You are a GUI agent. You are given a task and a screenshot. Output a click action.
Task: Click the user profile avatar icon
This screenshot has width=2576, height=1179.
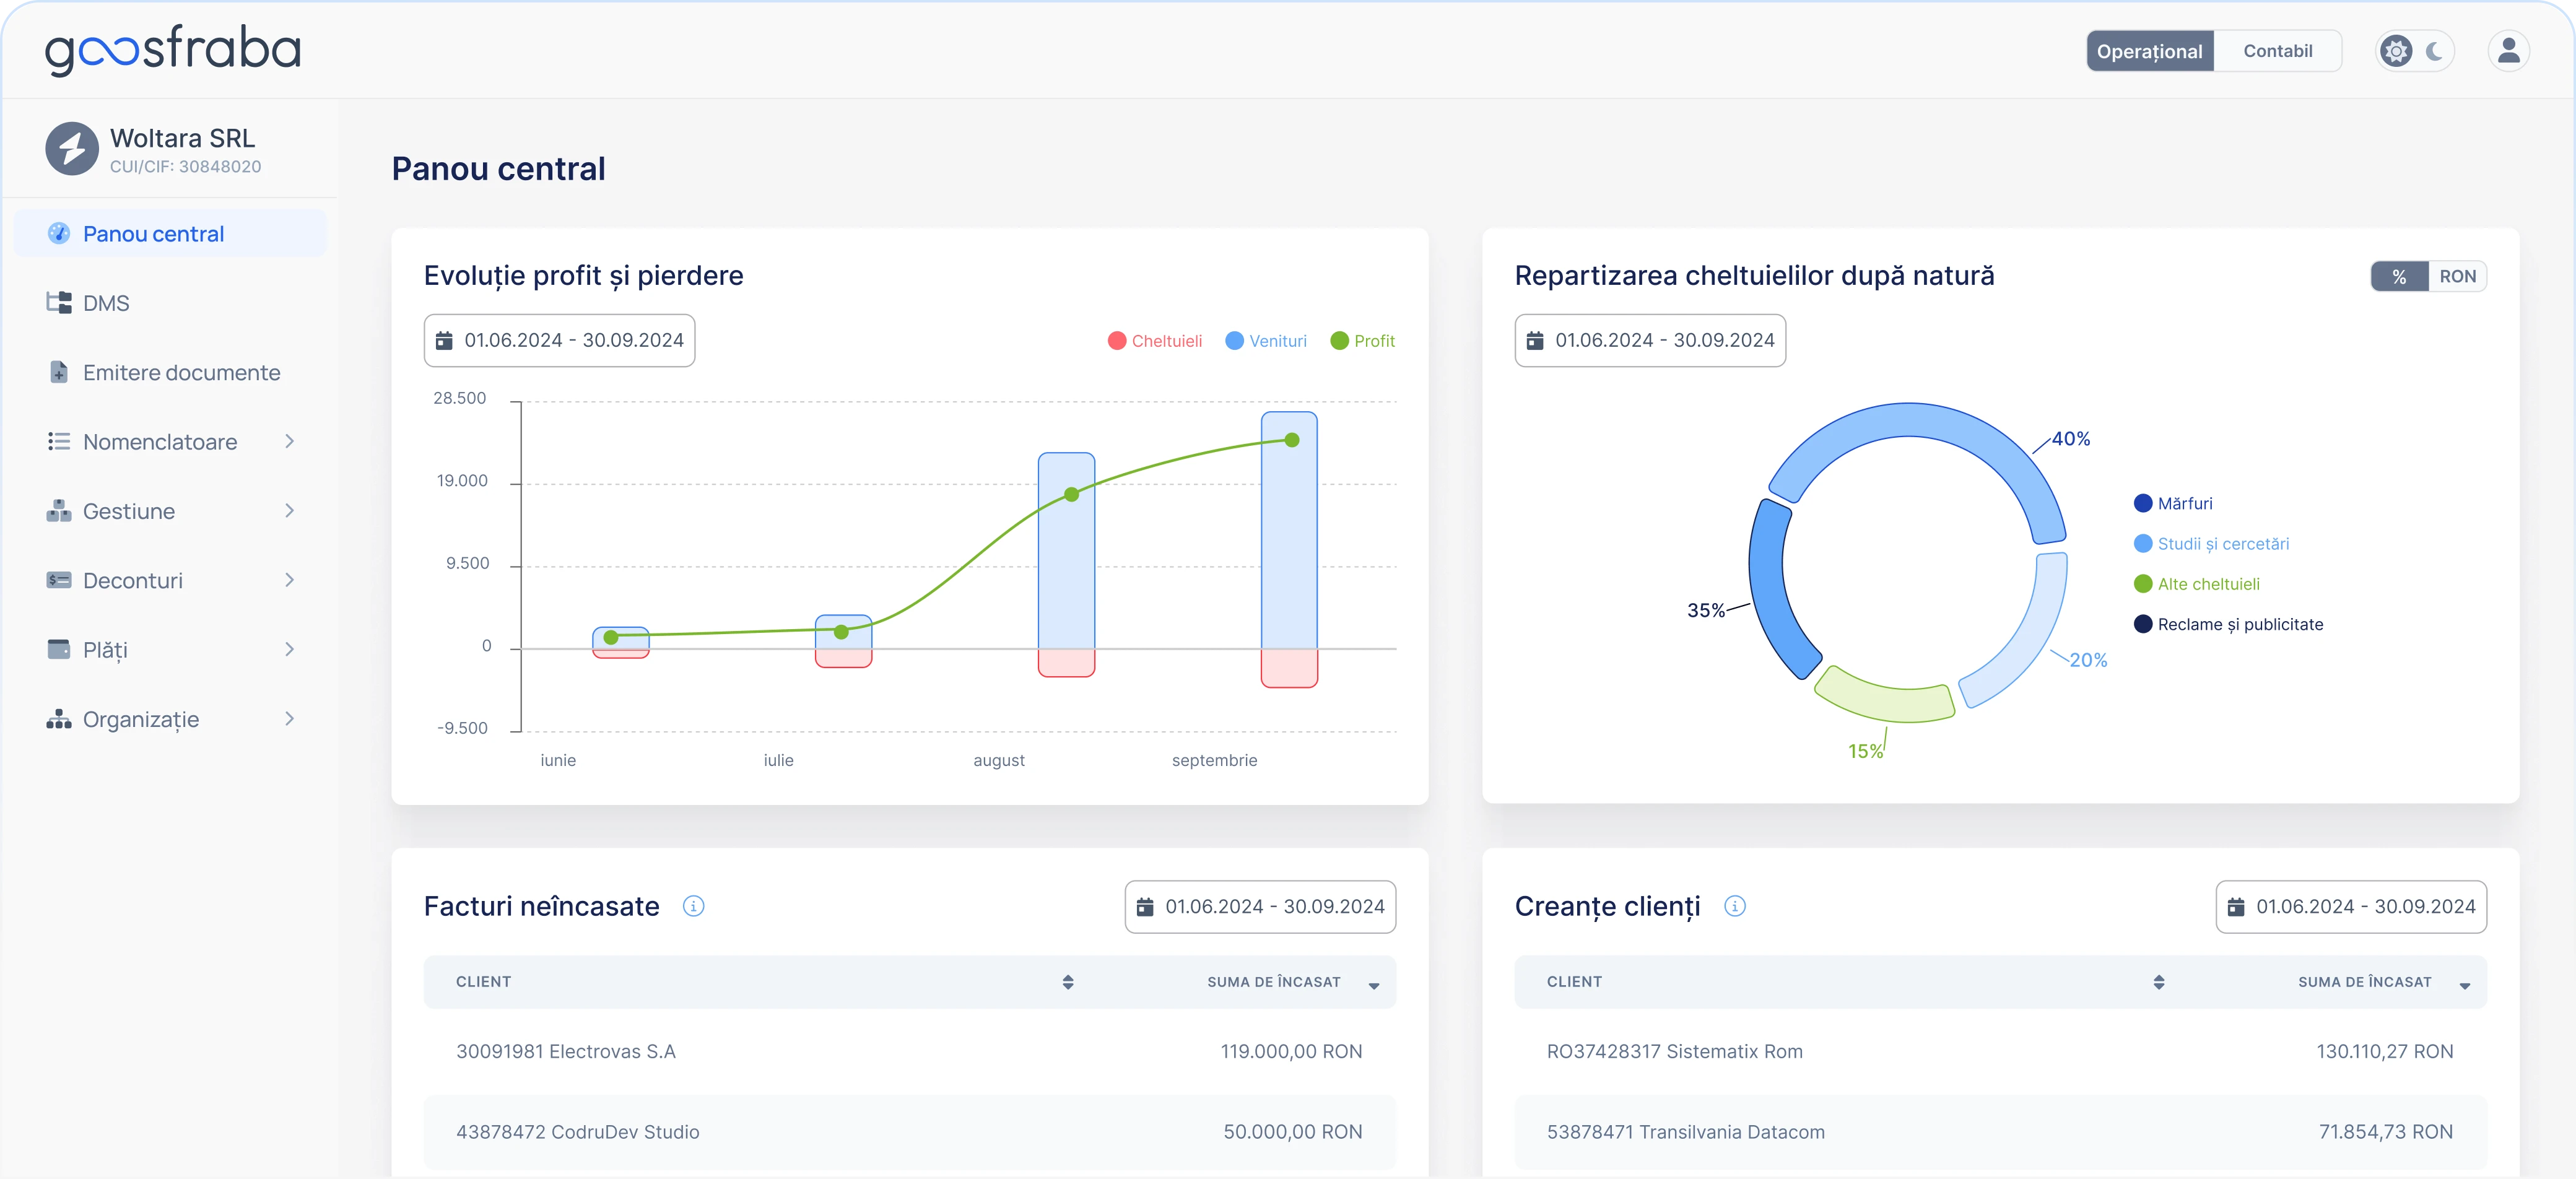2508,51
